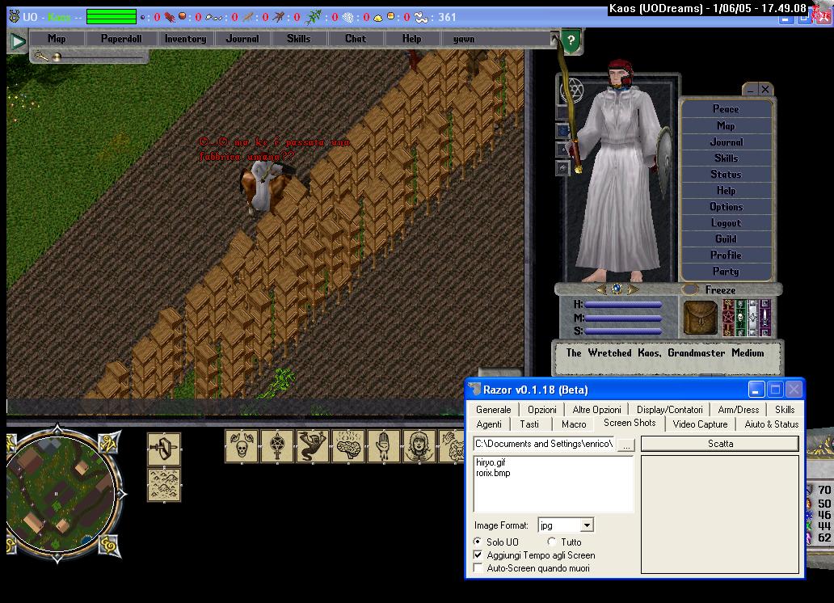
Task: Open the Opzioni tab in Razor
Action: pyautogui.click(x=542, y=409)
